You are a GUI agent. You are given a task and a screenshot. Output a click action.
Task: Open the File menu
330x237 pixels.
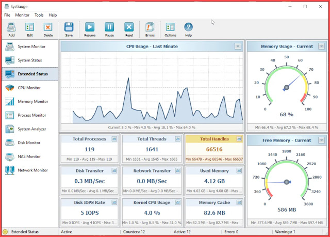7,15
